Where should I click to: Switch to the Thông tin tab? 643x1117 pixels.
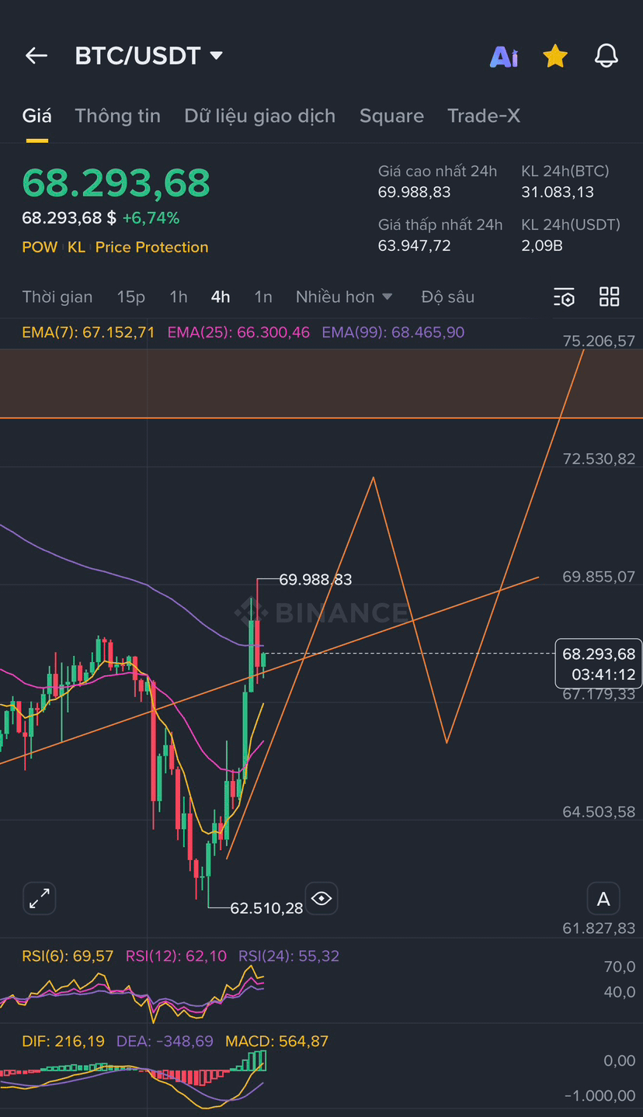(x=117, y=116)
